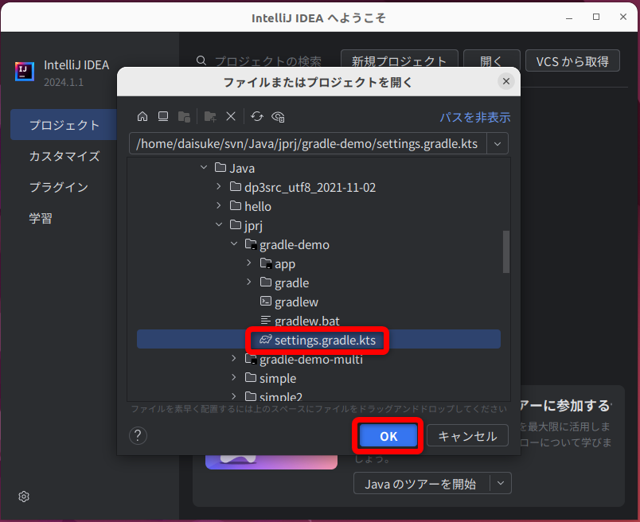Click gradlew.bat text file icon
Image resolution: width=640 pixels, height=522 pixels.
[x=266, y=321]
